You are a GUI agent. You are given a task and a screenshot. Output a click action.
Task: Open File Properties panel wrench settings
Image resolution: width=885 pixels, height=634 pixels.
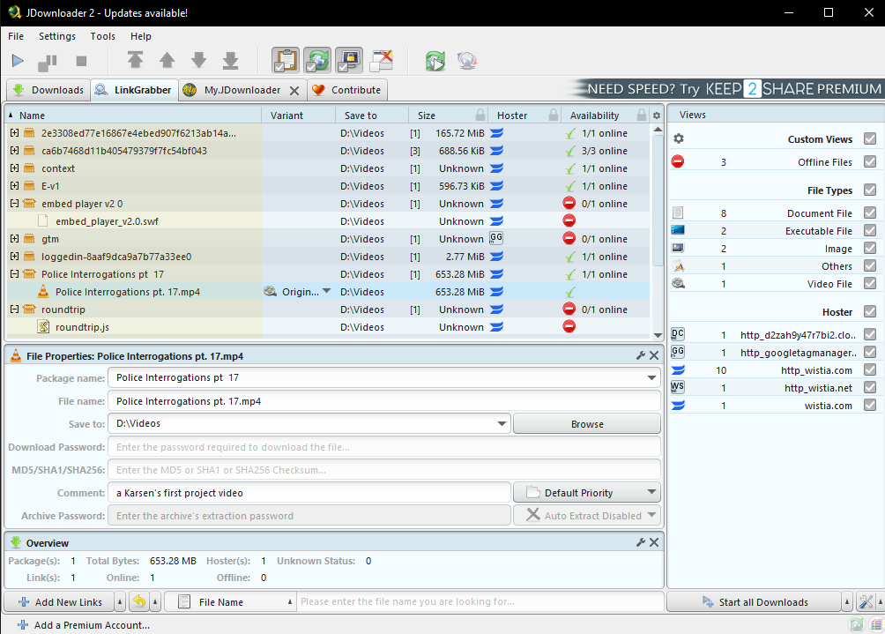(641, 355)
